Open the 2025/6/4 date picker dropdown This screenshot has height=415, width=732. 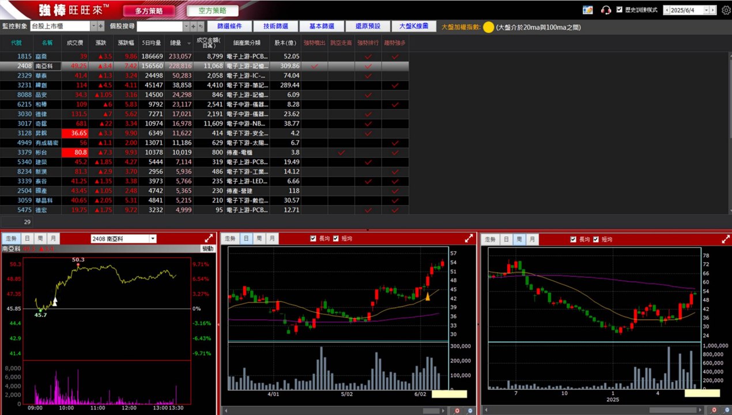pos(707,10)
